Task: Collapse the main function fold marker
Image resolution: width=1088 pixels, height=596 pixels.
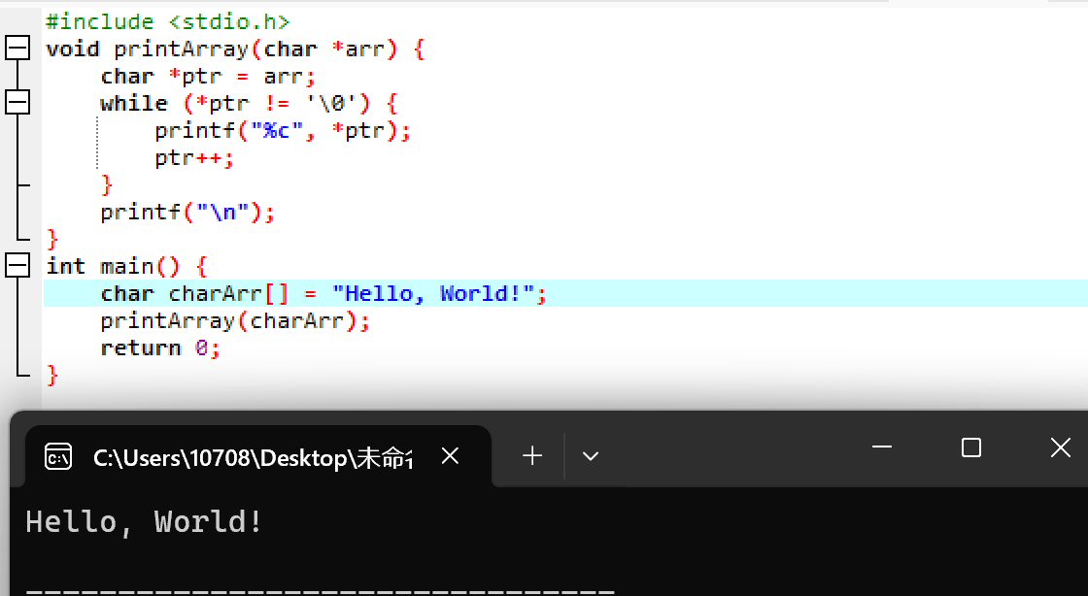Action: coord(17,265)
